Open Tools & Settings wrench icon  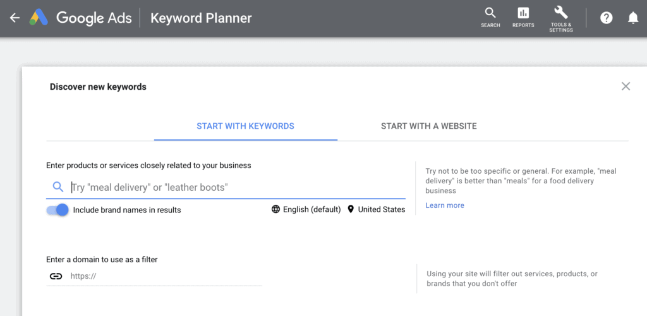pyautogui.click(x=561, y=18)
